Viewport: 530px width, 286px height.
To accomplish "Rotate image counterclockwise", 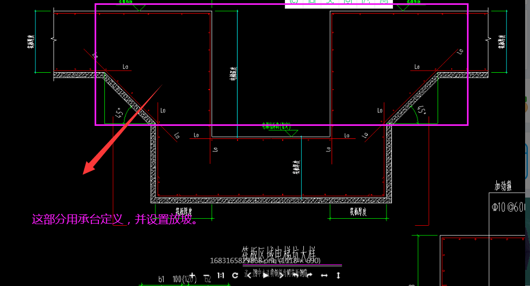I will click(295, 276).
